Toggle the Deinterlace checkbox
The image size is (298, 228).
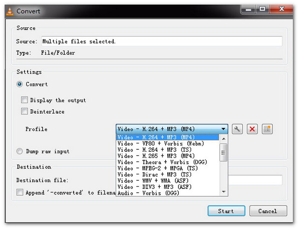(24, 111)
